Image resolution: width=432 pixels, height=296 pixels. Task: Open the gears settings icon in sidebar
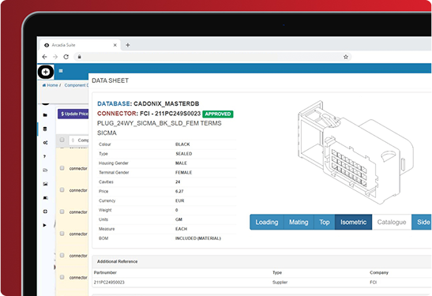(46, 142)
